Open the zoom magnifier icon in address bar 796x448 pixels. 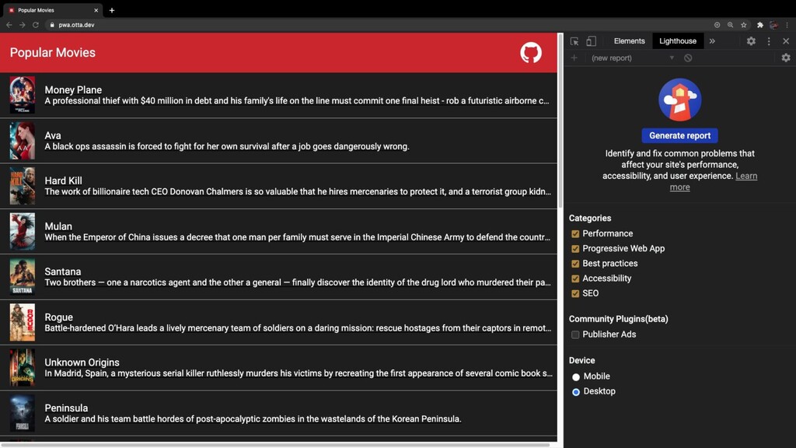click(x=730, y=25)
